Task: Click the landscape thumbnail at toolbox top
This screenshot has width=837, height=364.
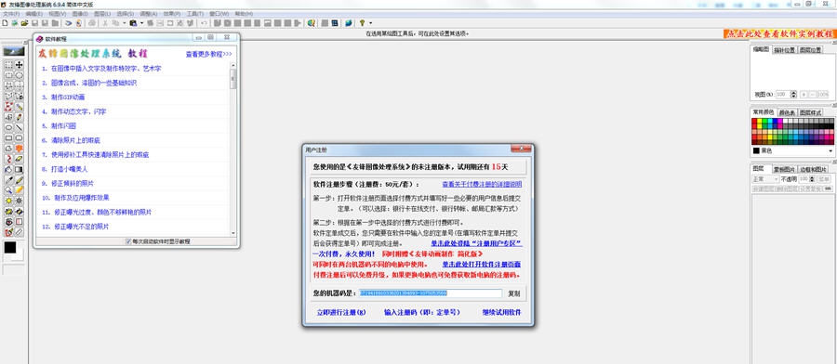Action: tap(14, 52)
